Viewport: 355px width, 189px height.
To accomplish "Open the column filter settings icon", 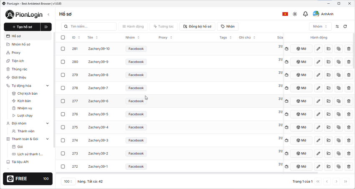I will [x=337, y=27].
